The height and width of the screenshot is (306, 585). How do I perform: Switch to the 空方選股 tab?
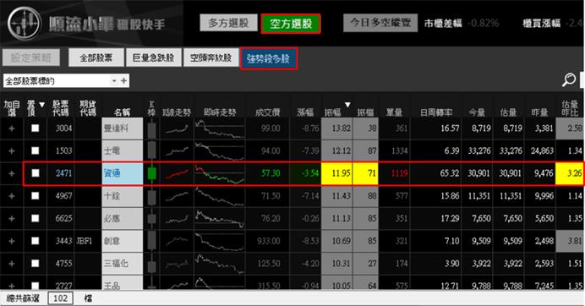point(291,24)
